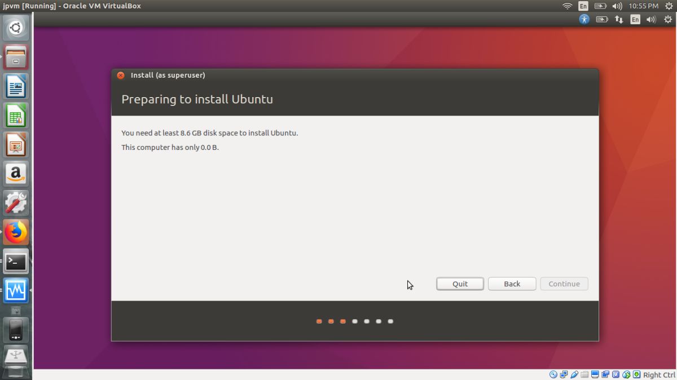Click VirtualBox display monitor status icon

point(595,374)
